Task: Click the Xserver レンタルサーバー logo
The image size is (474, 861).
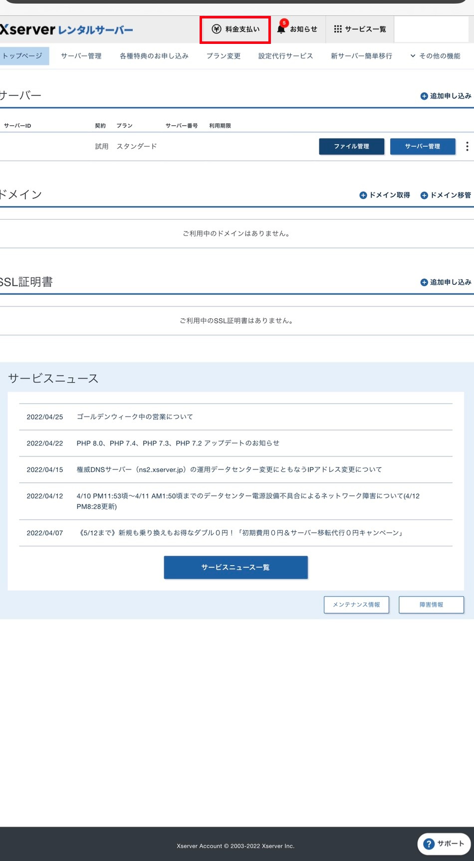Action: coord(66,29)
